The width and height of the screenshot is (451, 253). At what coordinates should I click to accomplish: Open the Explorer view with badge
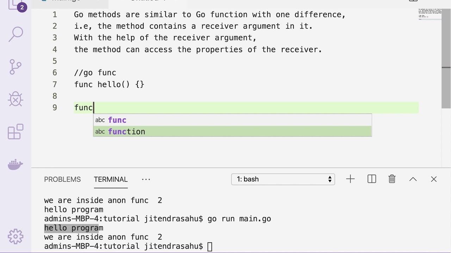(16, 5)
